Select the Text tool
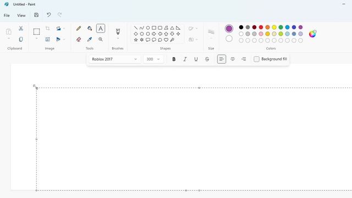 [x=101, y=29]
